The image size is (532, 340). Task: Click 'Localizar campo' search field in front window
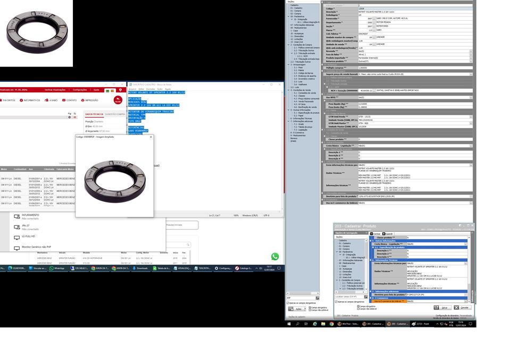point(349,296)
